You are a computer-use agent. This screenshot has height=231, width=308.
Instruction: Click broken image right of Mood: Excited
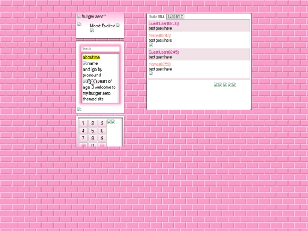(x=118, y=25)
